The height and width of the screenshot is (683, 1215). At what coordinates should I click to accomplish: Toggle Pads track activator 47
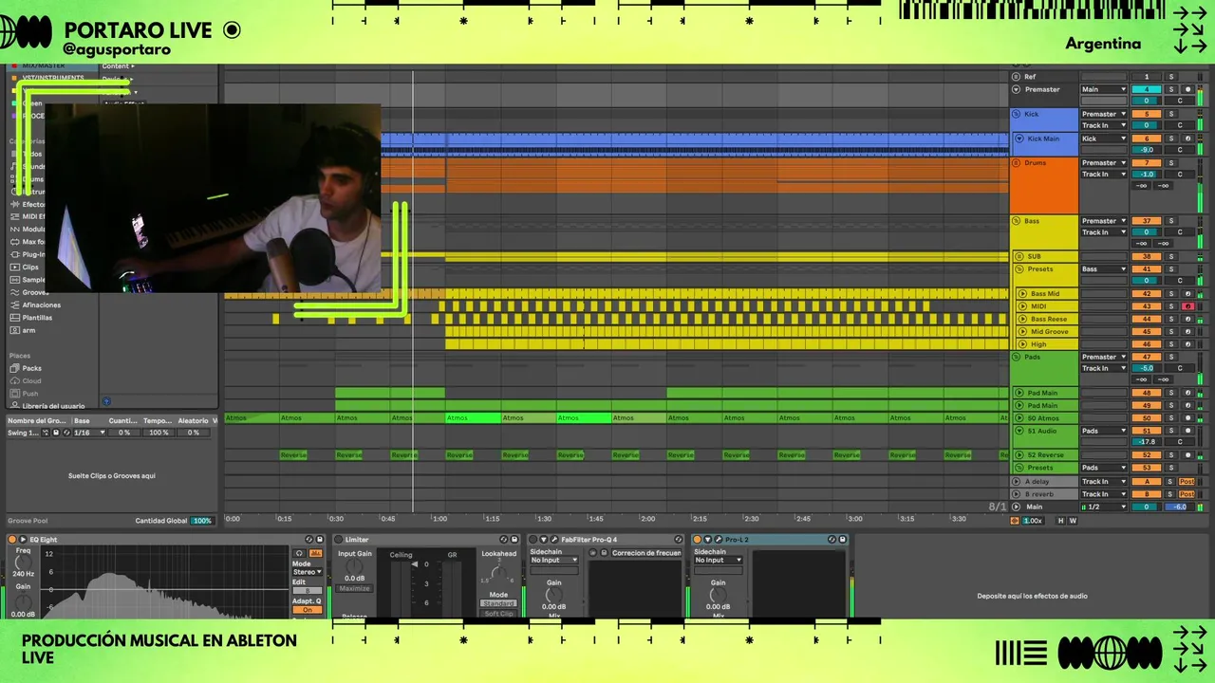(1147, 357)
